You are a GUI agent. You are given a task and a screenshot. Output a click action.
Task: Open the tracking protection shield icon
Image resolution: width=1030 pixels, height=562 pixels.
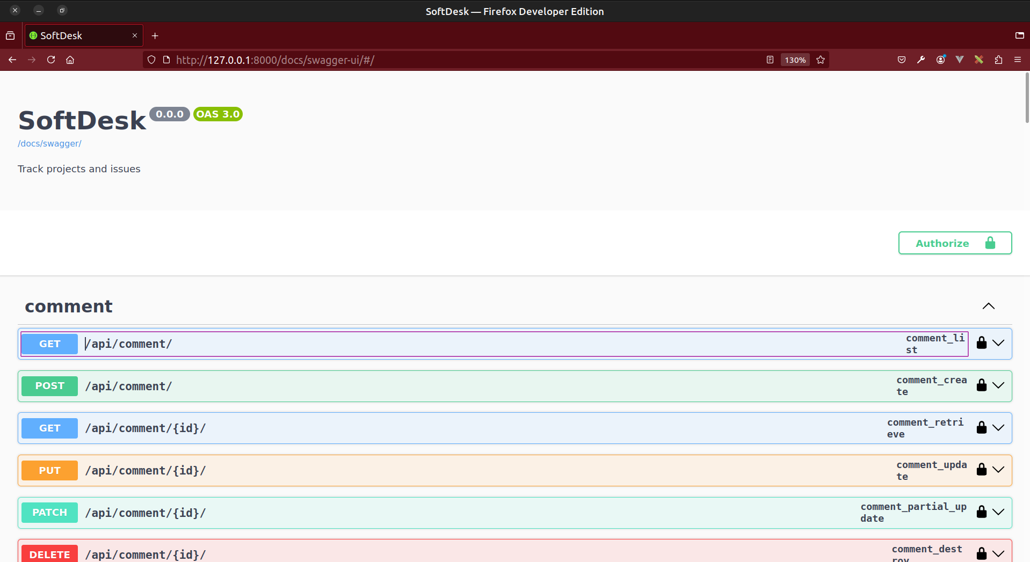click(x=151, y=60)
